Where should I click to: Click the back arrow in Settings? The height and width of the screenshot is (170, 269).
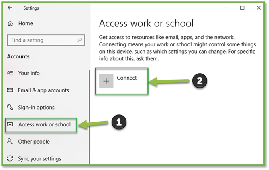point(10,8)
